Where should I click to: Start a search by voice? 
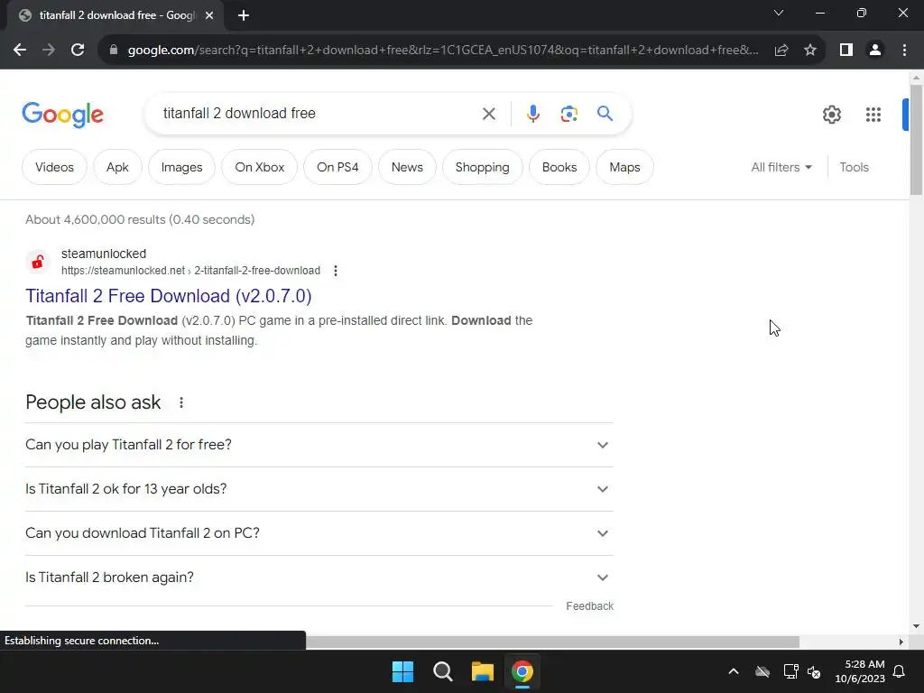[532, 114]
